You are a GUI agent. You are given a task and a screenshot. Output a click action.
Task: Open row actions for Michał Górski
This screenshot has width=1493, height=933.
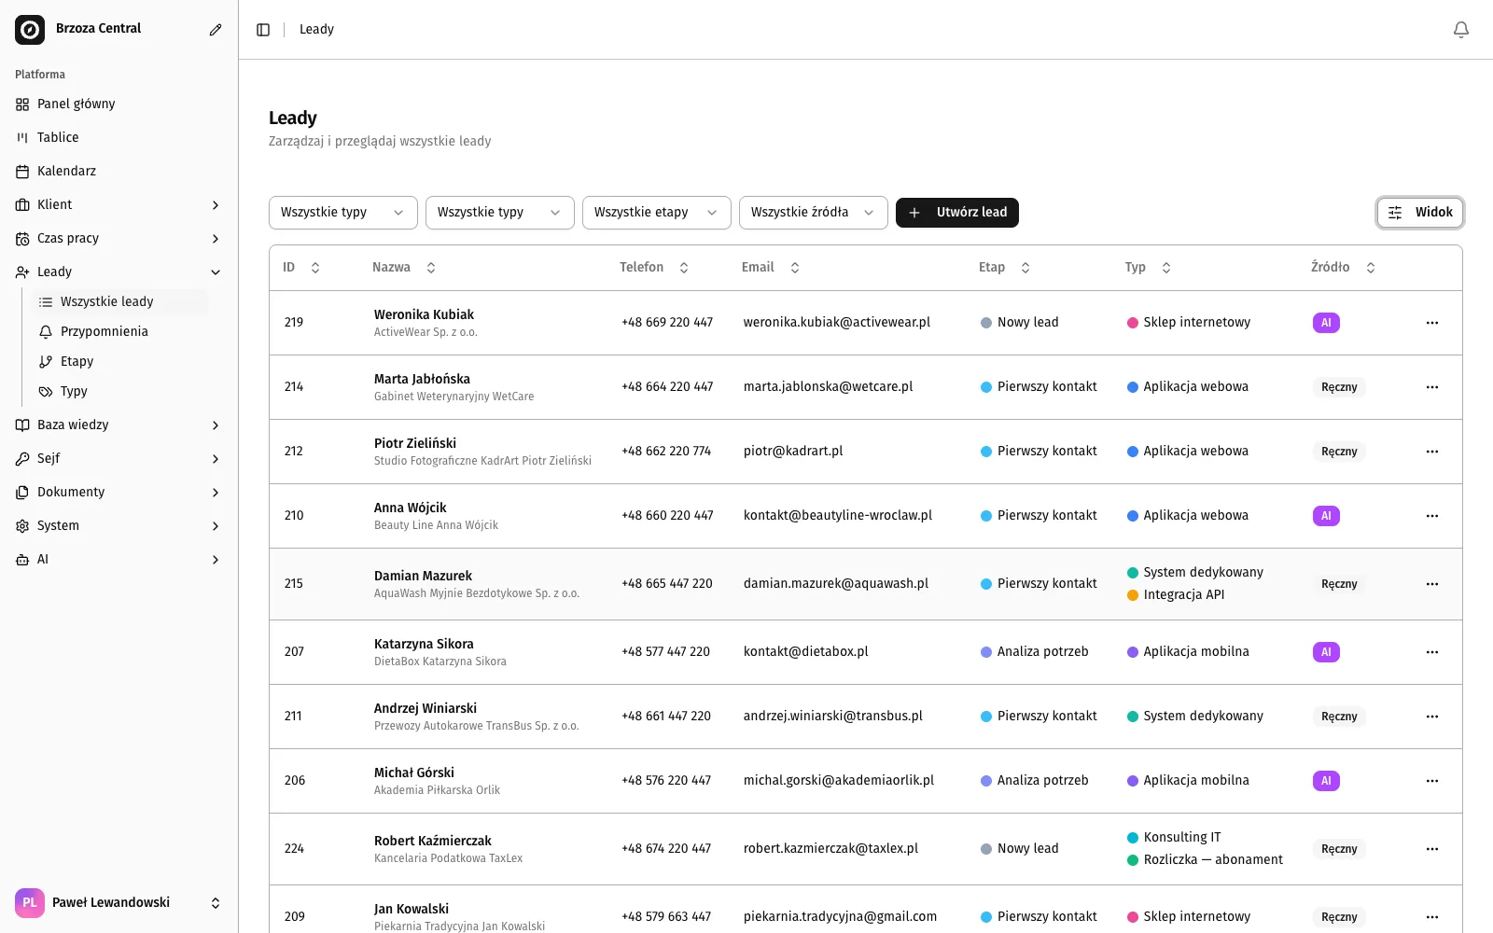pos(1432,781)
